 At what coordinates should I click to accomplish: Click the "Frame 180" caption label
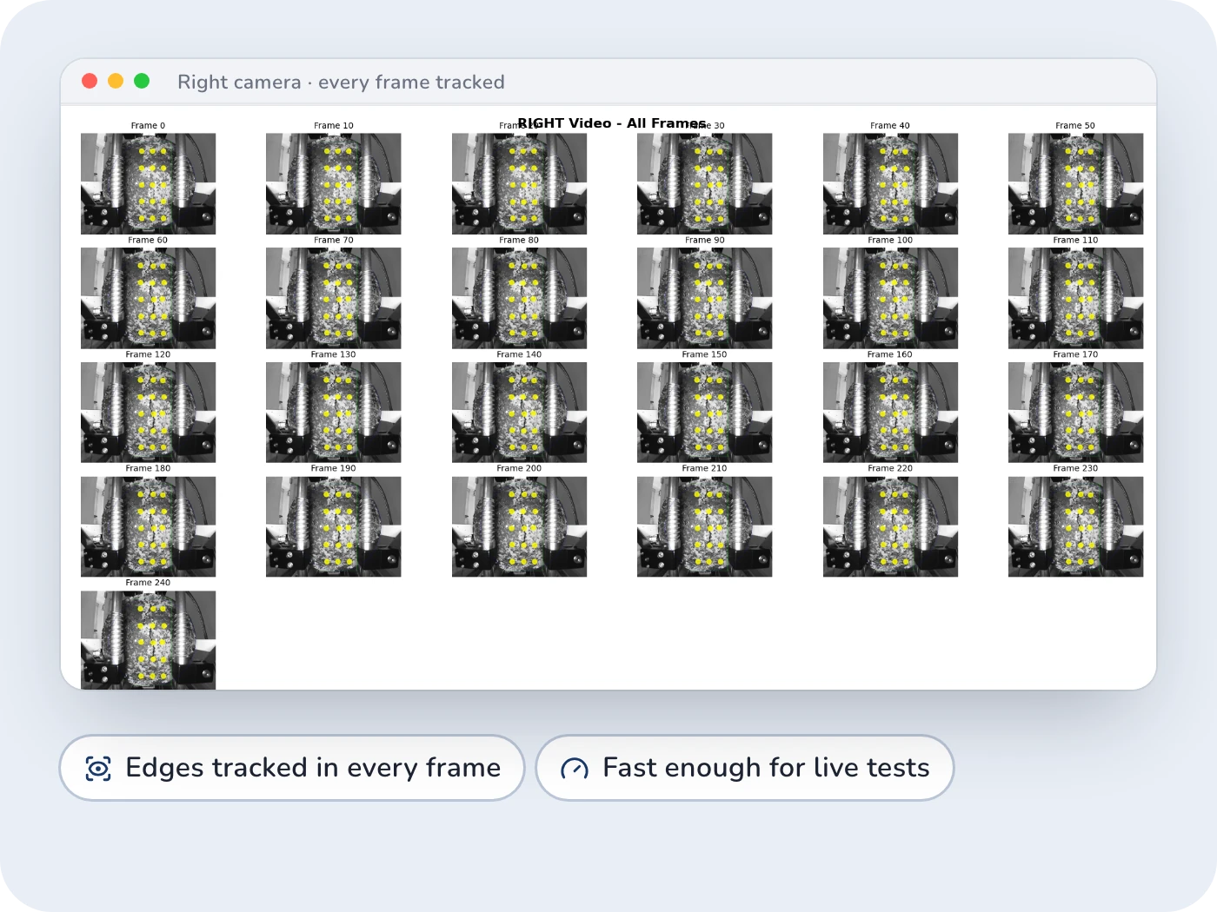coord(148,468)
